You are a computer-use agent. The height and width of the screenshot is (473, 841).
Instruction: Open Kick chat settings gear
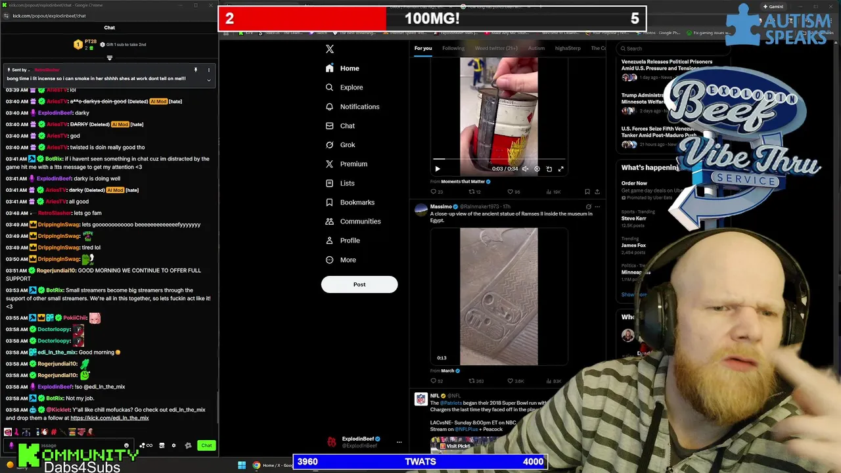point(173,445)
